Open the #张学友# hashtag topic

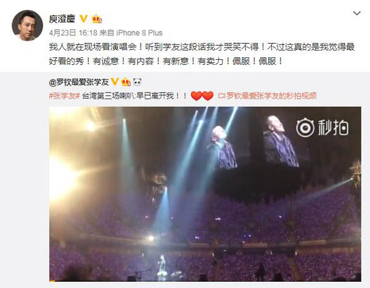[64, 96]
